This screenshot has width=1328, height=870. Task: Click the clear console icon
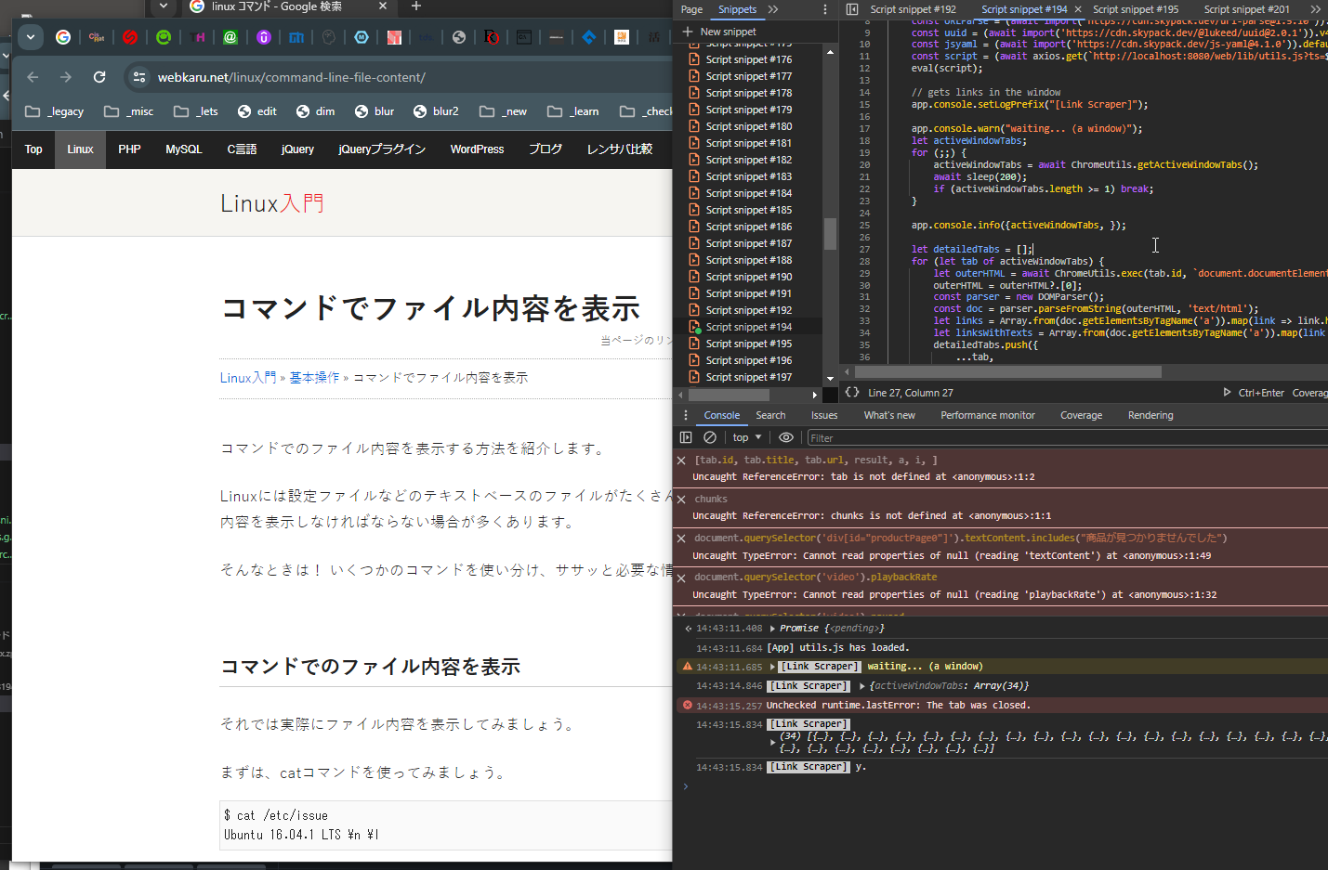(x=710, y=437)
